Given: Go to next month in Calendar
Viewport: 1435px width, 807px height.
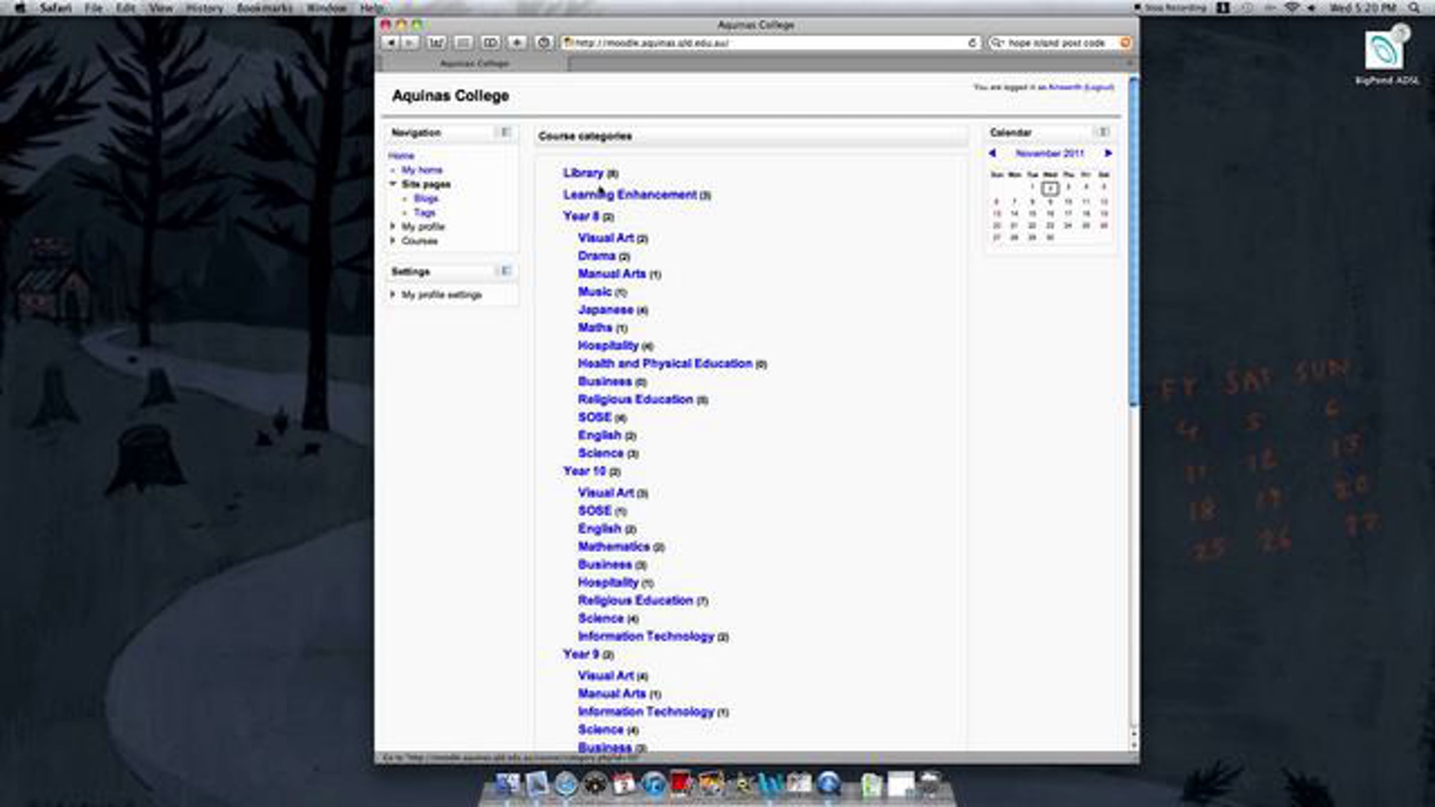Looking at the screenshot, I should (x=1107, y=153).
